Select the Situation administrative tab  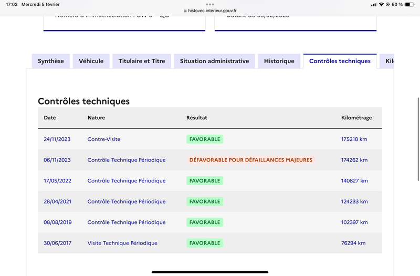(x=214, y=61)
